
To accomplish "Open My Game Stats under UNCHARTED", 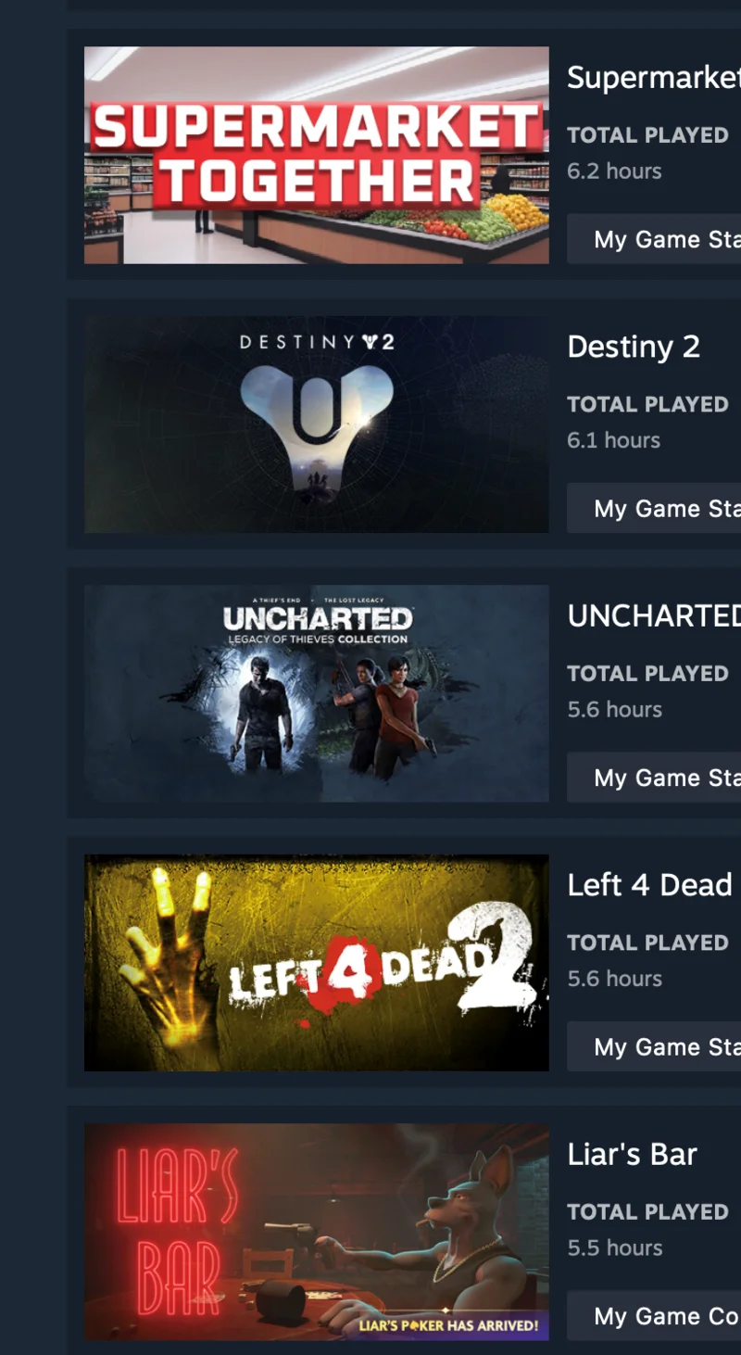I will (x=654, y=778).
